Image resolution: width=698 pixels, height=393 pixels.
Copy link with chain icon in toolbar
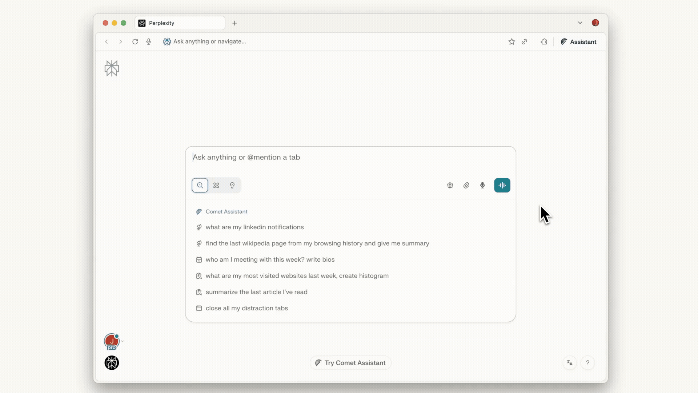tap(524, 41)
